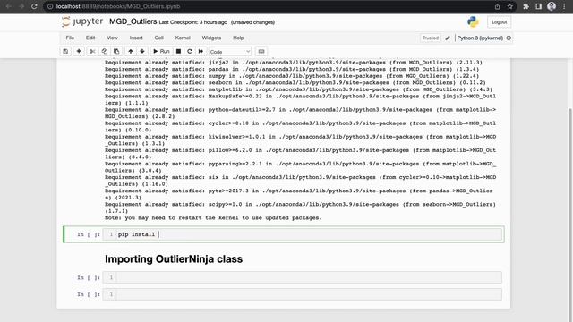Bookmark this page with star icon
The image size is (573, 322).
(x=510, y=6)
